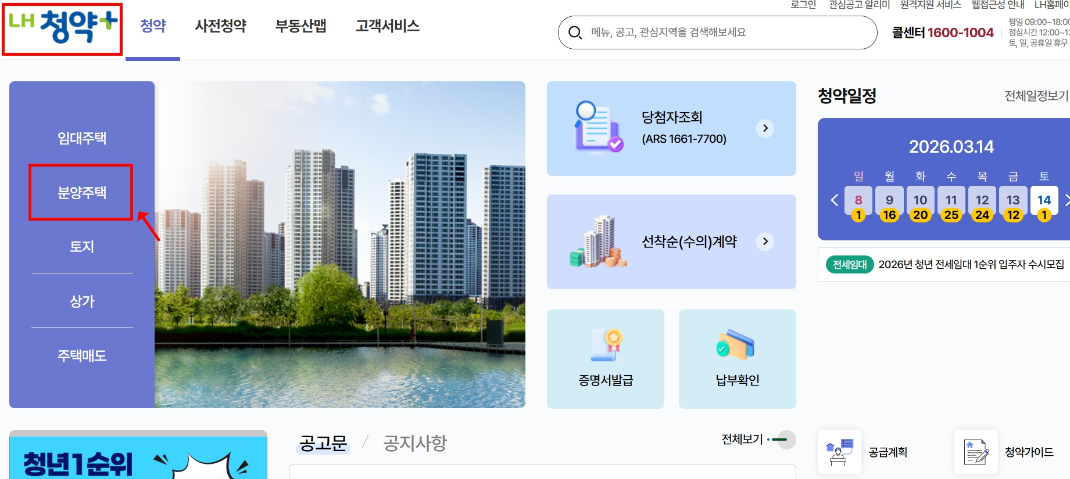1070x479 pixels.
Task: Open the 청약 top menu
Action: [x=153, y=26]
